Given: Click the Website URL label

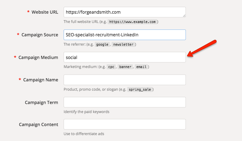Looking at the screenshot, I should [x=45, y=12].
